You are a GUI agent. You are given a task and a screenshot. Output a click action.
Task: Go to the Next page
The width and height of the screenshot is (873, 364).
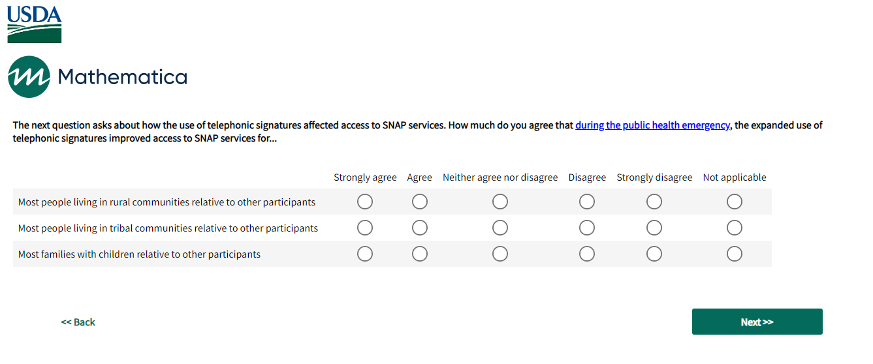point(757,322)
